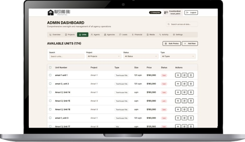View details of Amari 2, Unit 15
This screenshot has height=142, width=245.
point(178,101)
